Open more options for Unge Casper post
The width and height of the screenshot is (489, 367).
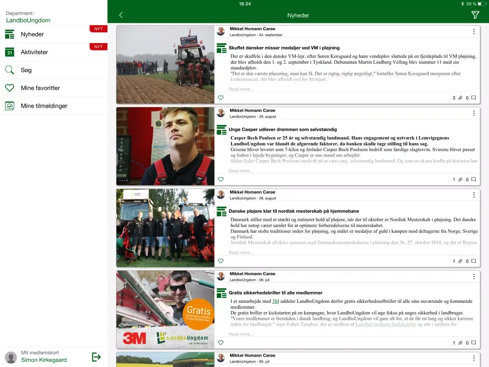click(474, 113)
